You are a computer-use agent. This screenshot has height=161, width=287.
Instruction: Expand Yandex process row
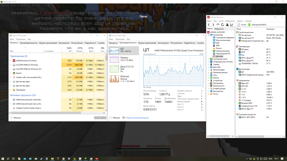[x=10, y=77]
